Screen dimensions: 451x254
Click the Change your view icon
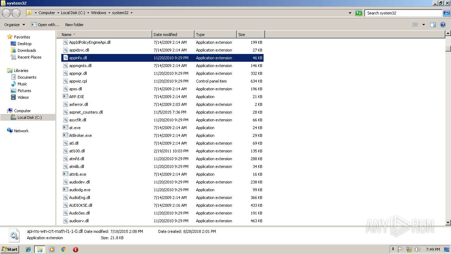click(415, 25)
